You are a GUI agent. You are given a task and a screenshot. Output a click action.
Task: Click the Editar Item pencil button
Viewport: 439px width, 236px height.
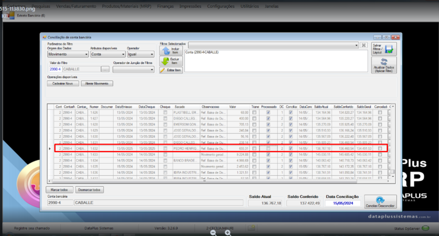tap(171, 70)
